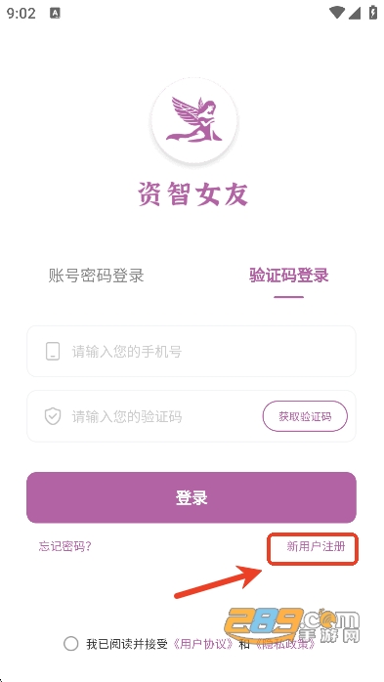Open the 忘记密码? link
384x682 pixels.
[x=64, y=546]
